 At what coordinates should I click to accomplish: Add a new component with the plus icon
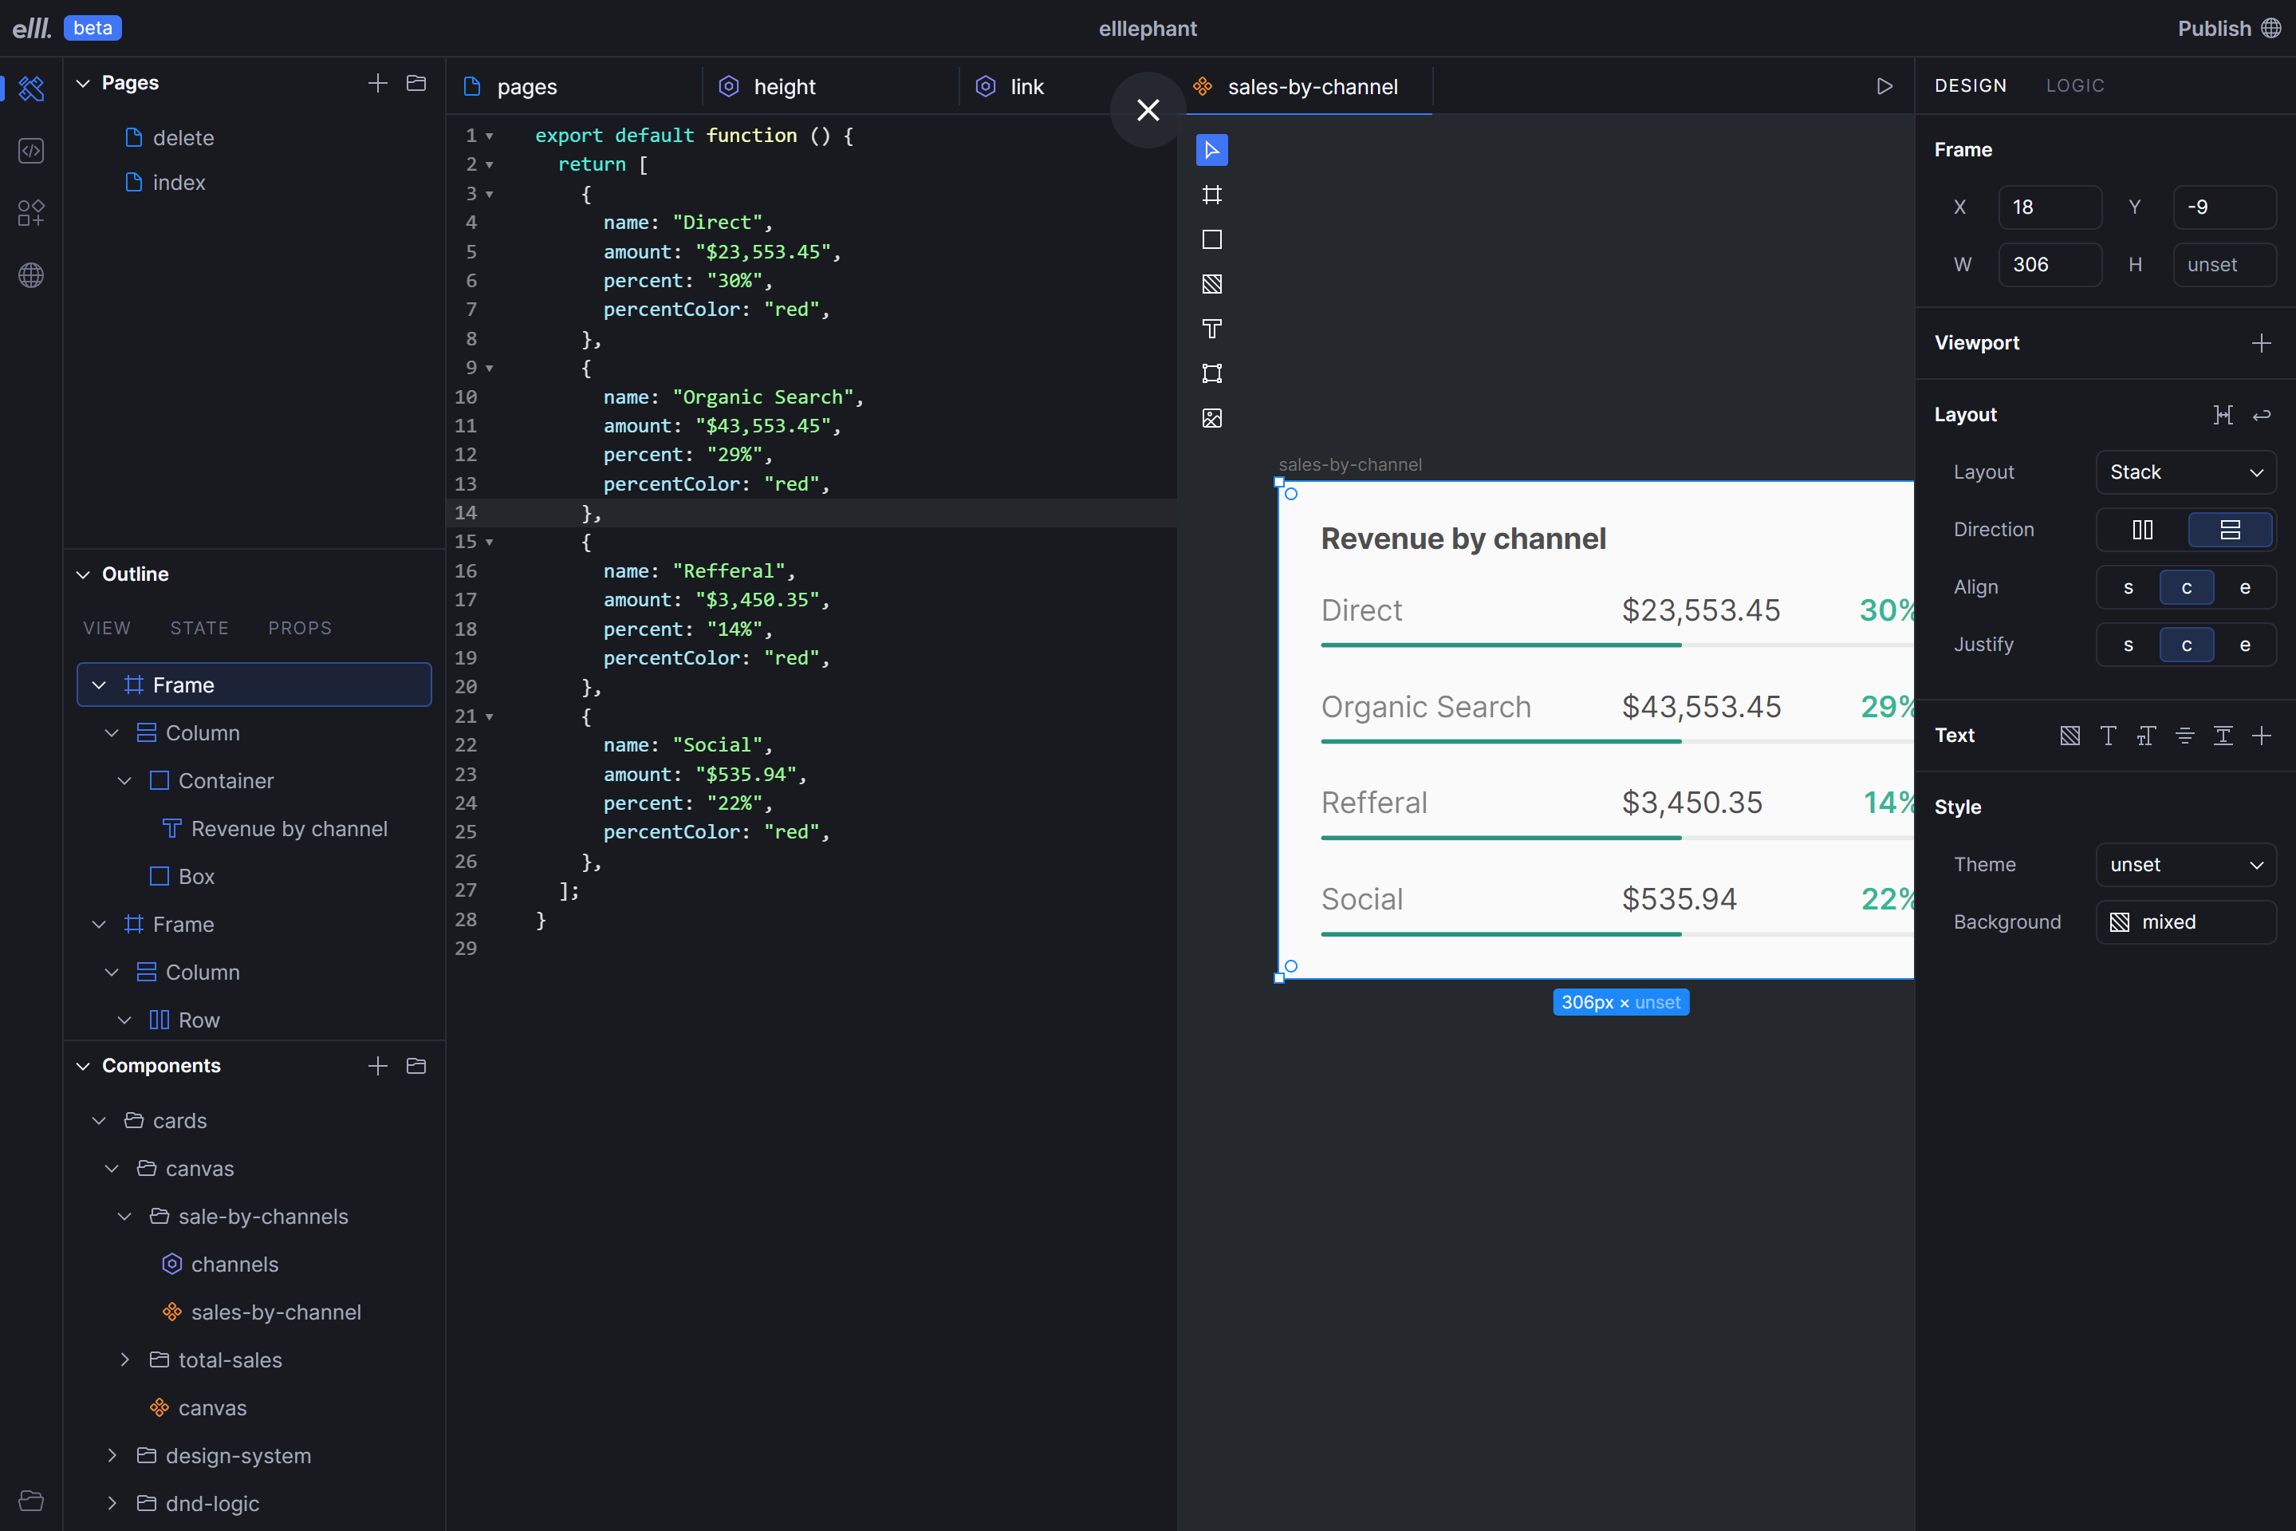(378, 1066)
